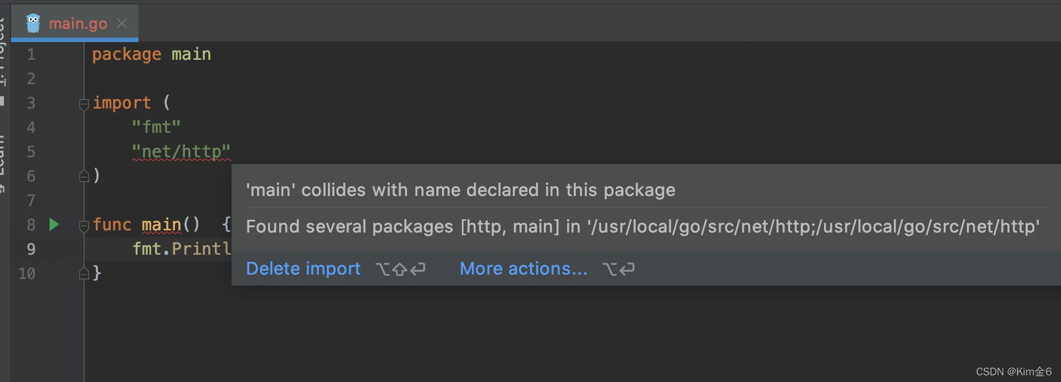
Task: Close the main.go editor tab
Action: pos(122,23)
